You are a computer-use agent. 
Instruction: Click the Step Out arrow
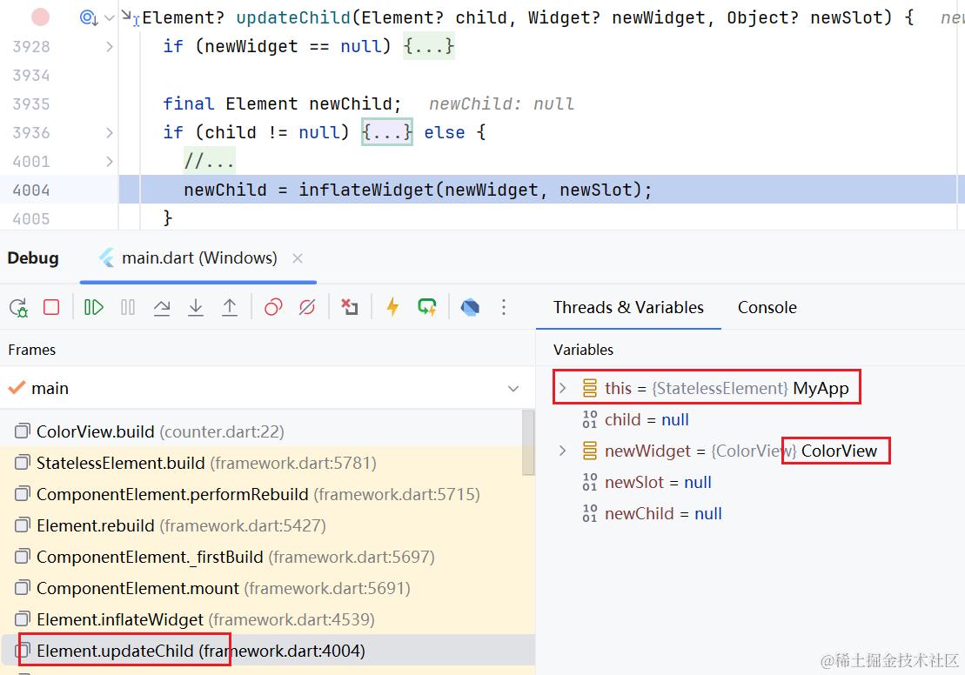[230, 307]
